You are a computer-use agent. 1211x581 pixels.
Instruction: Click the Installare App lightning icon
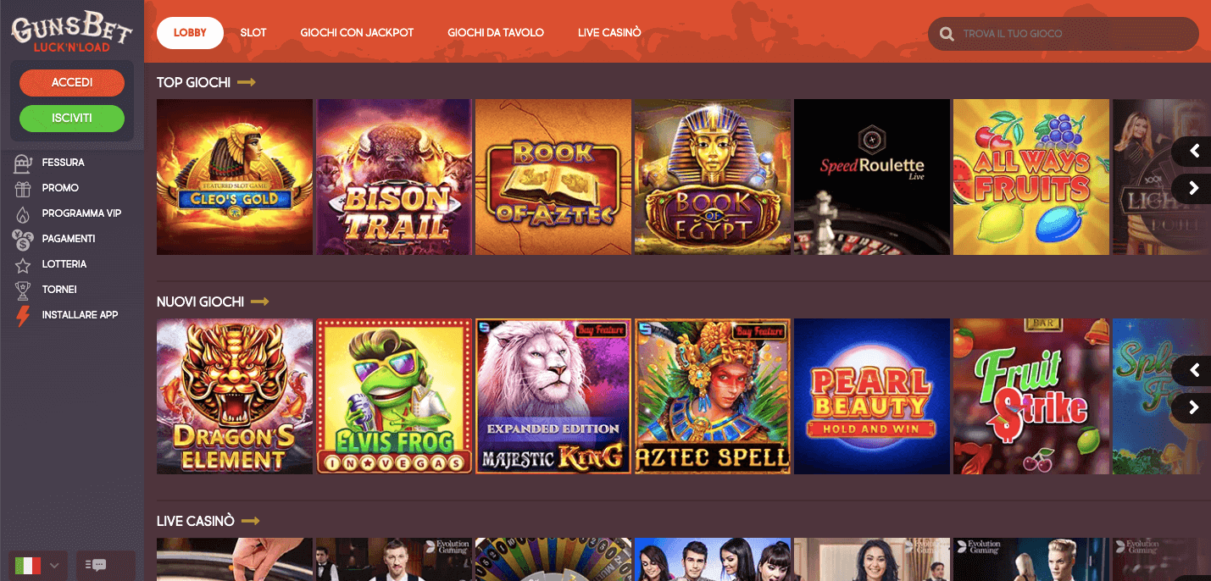[x=23, y=316]
